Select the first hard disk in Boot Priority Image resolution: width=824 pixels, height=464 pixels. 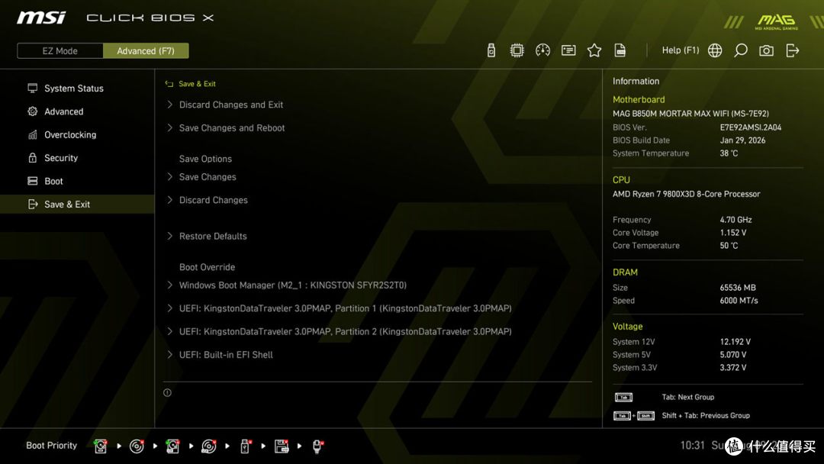point(101,446)
